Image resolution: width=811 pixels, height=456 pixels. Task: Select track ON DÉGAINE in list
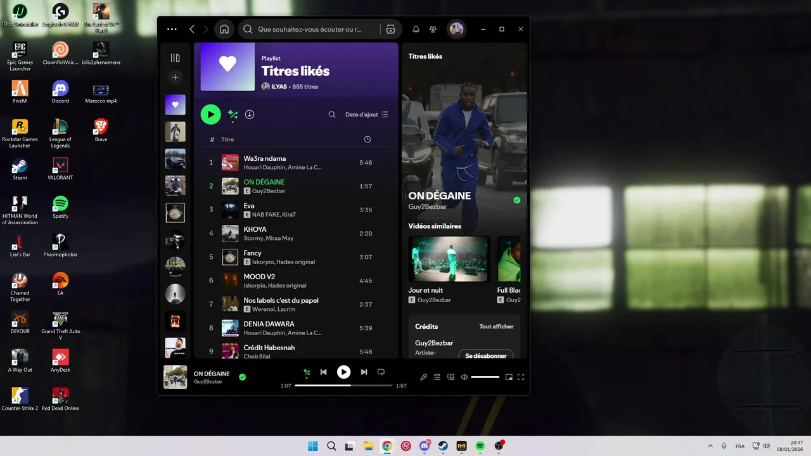[x=296, y=186]
